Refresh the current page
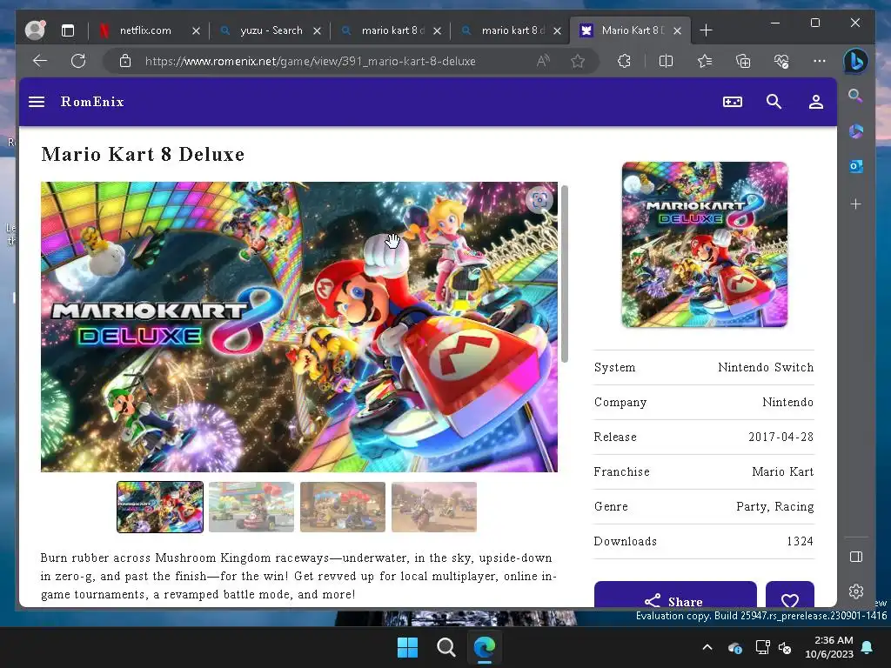The image size is (891, 668). coord(77,61)
